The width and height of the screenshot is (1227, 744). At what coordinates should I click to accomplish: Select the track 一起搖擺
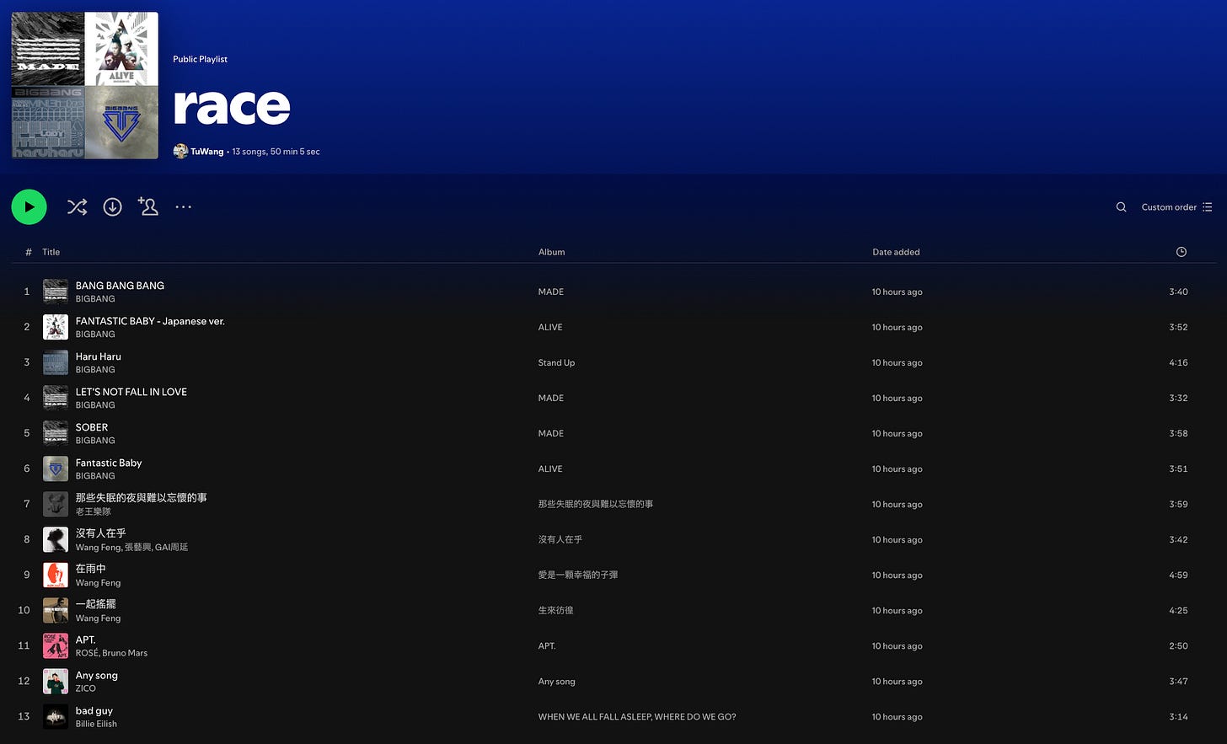pyautogui.click(x=96, y=604)
